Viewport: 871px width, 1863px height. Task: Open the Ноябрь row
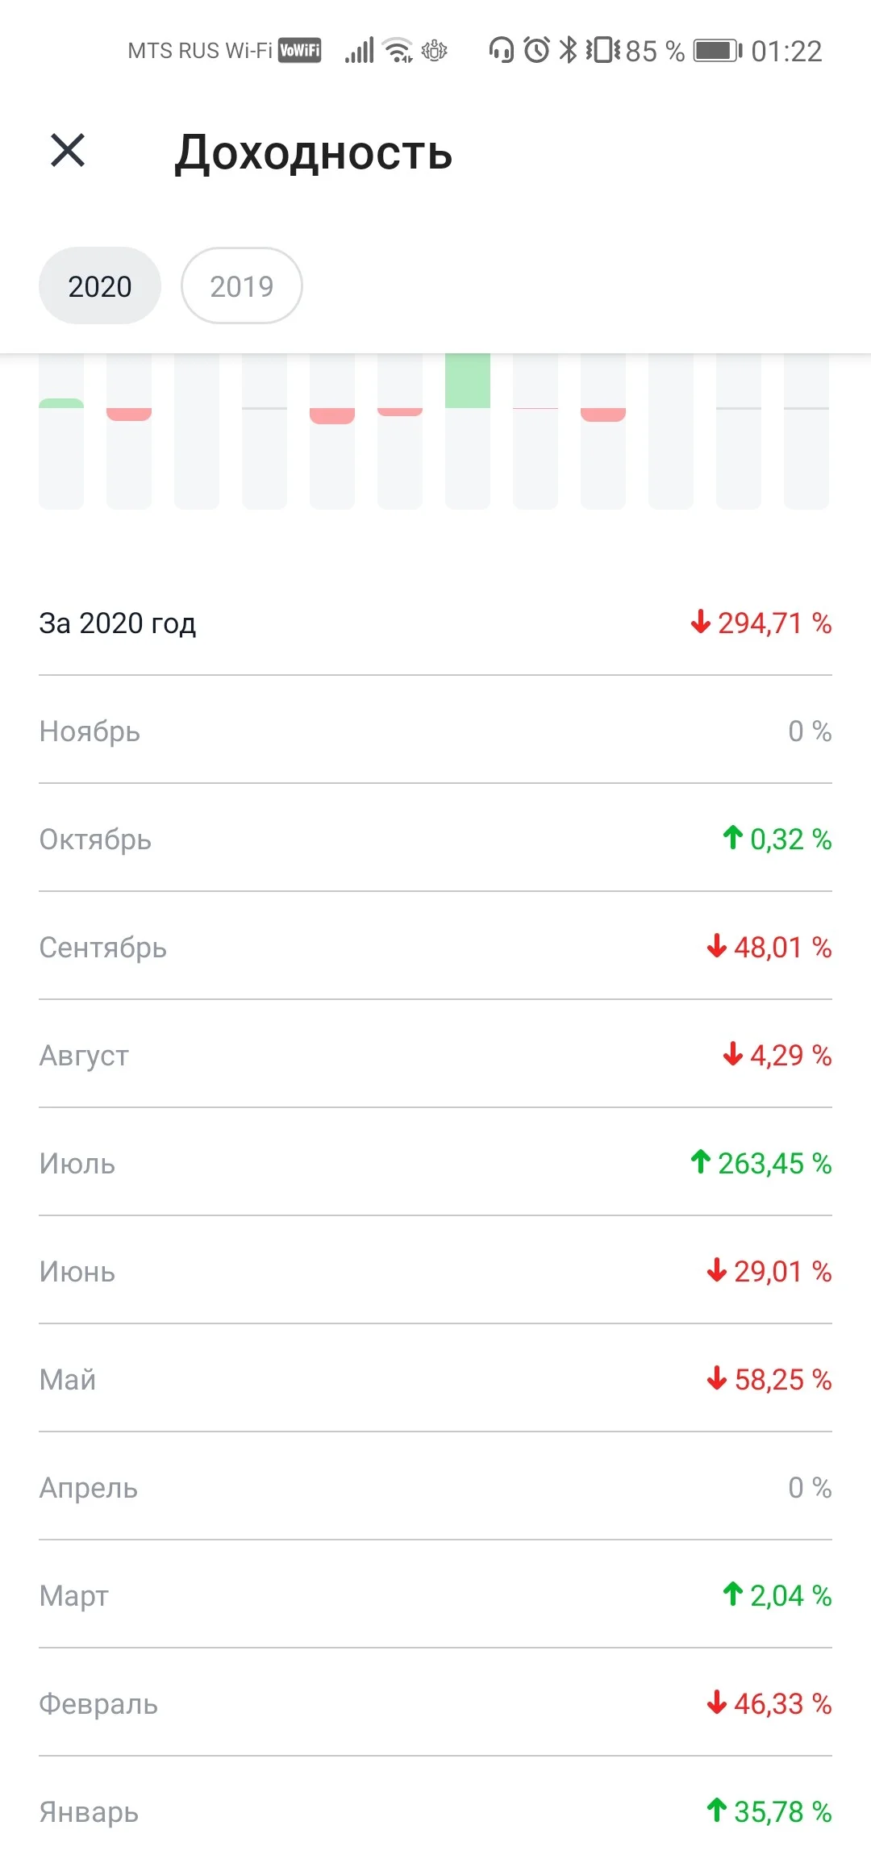click(435, 731)
